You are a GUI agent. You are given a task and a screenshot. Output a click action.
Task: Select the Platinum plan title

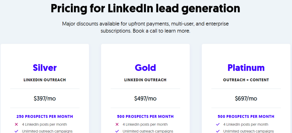click(x=246, y=68)
